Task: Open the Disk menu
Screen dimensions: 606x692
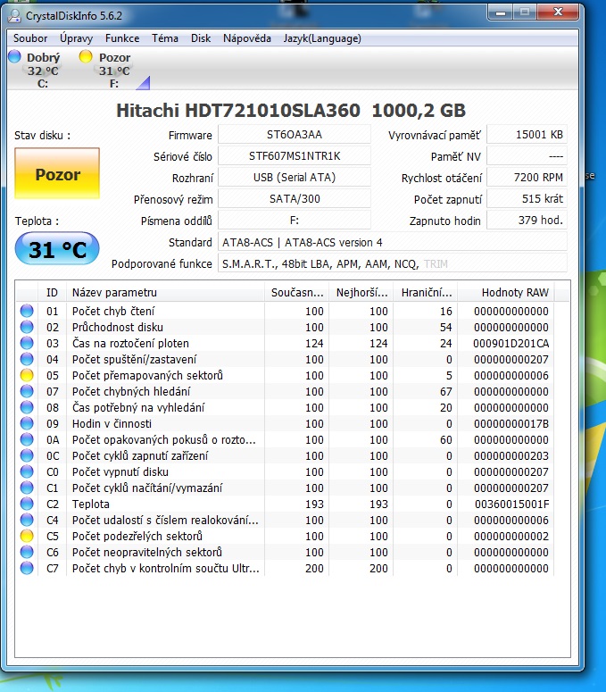Action: tap(201, 38)
